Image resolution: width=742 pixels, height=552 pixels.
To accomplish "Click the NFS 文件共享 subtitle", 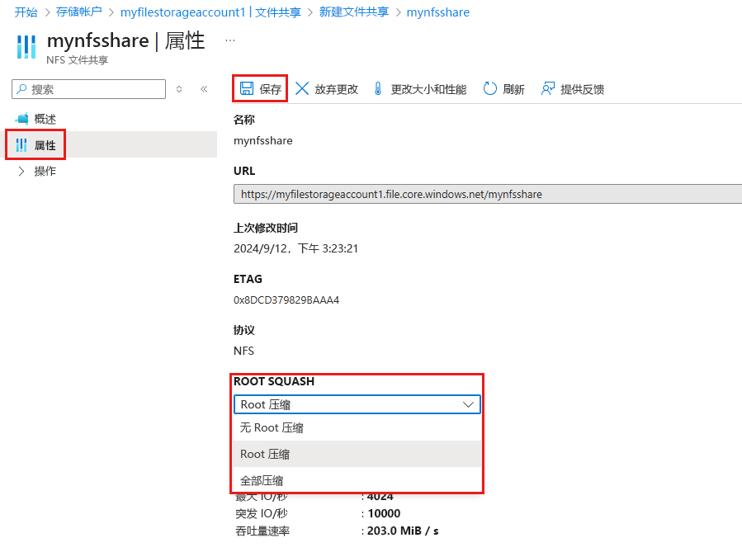I will 77,60.
